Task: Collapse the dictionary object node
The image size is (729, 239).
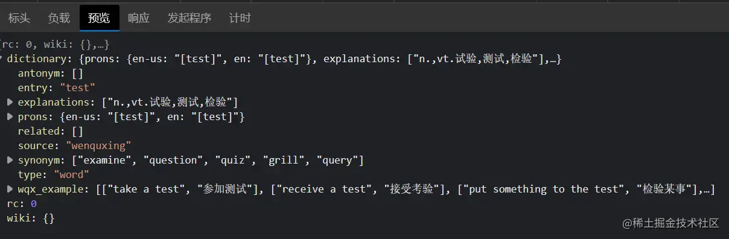Action: [x=2, y=59]
